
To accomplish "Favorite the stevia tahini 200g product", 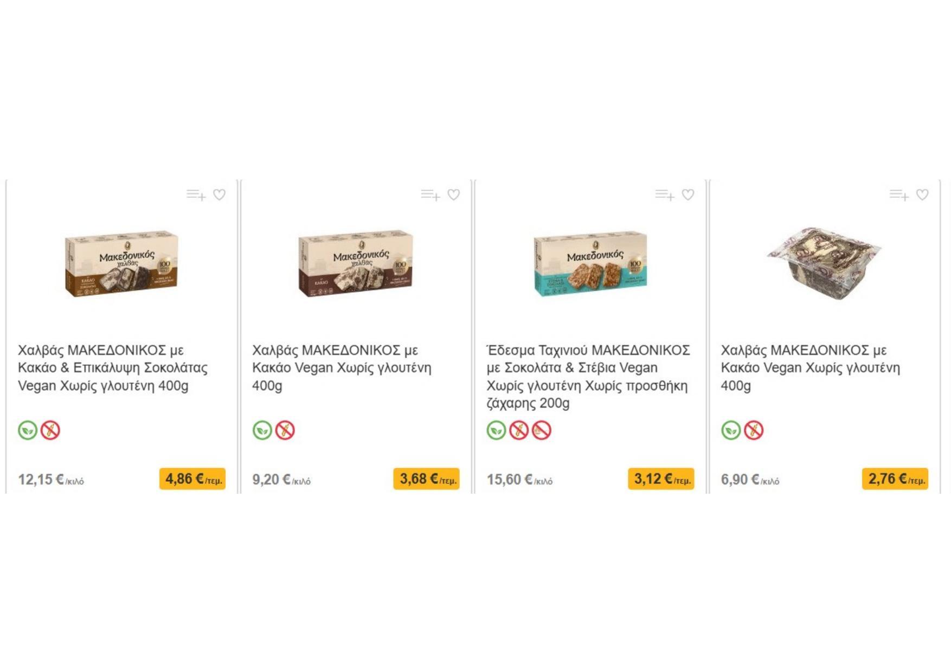I will click(x=688, y=195).
